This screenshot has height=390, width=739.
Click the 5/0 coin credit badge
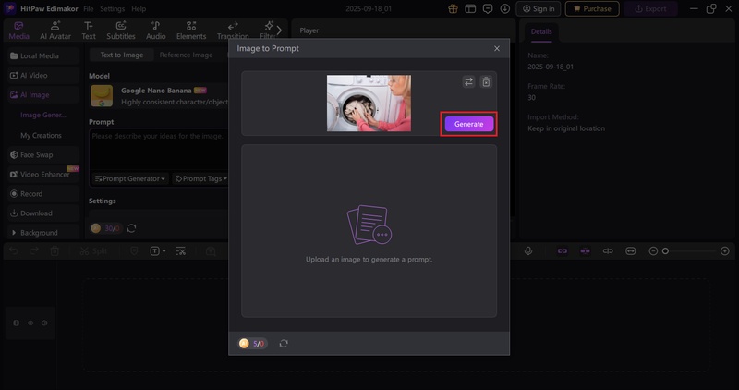[252, 344]
